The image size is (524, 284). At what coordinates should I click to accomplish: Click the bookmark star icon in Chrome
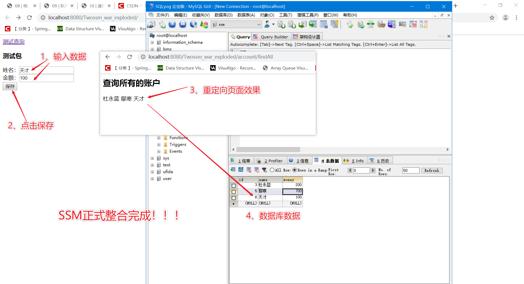(x=492, y=18)
